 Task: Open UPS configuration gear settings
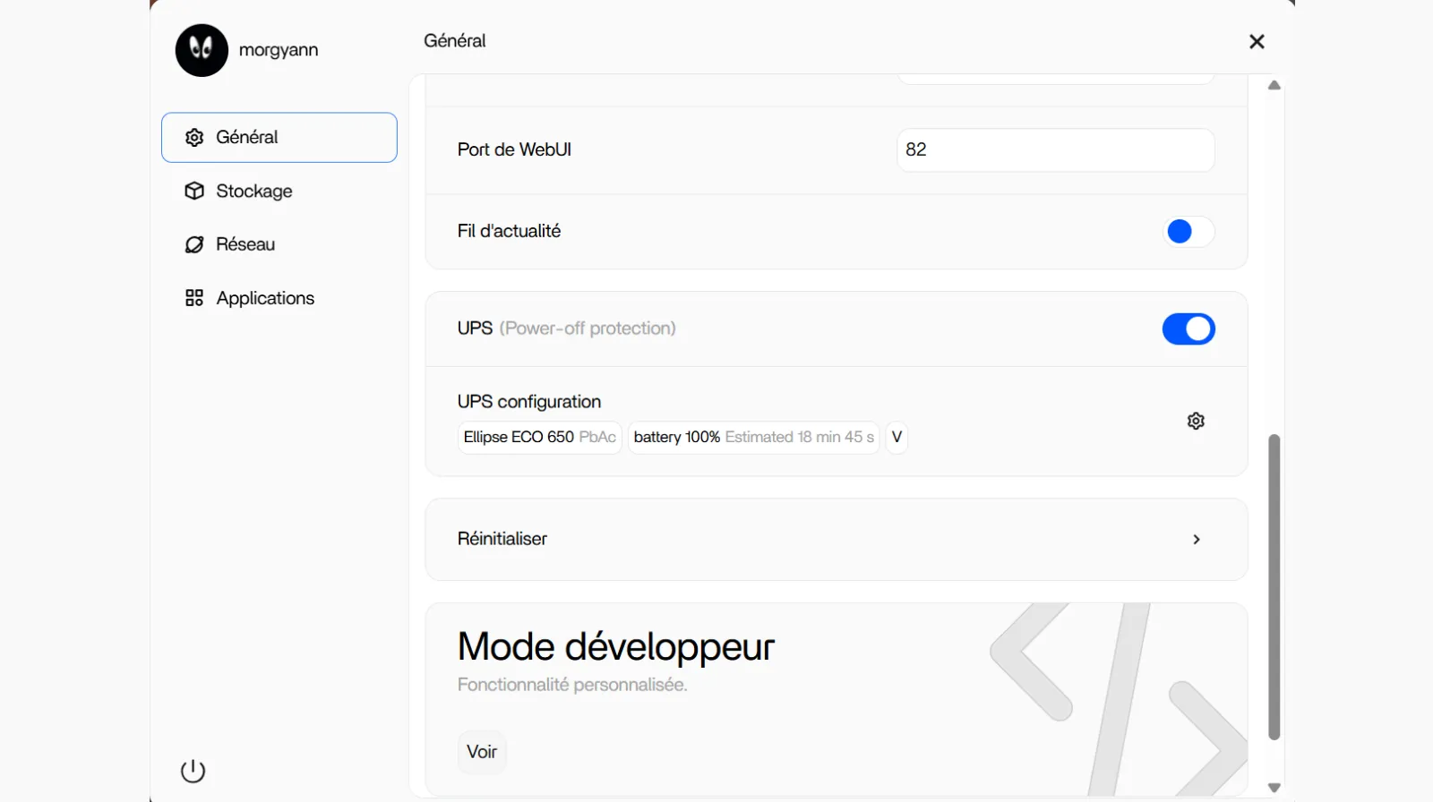click(x=1196, y=421)
